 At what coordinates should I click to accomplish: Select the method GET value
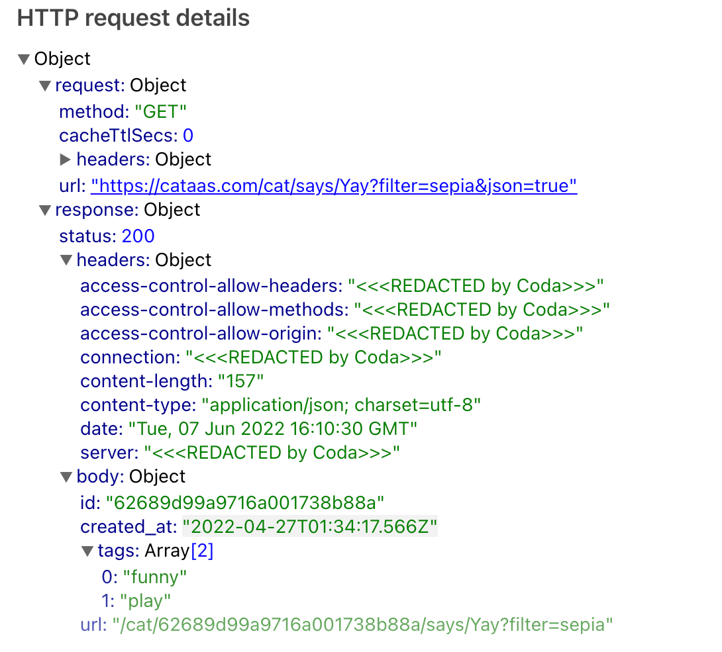click(161, 112)
